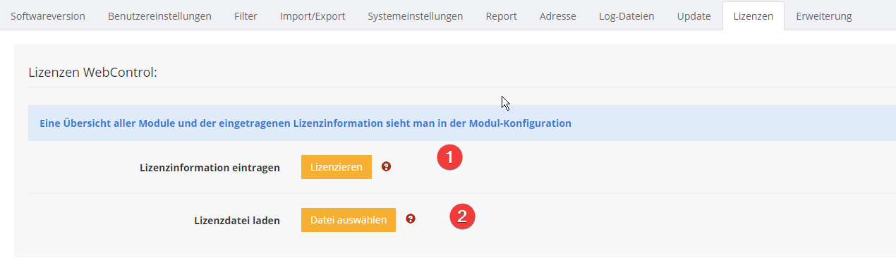The height and width of the screenshot is (270, 896).
Task: Go to the Update tab
Action: (694, 16)
